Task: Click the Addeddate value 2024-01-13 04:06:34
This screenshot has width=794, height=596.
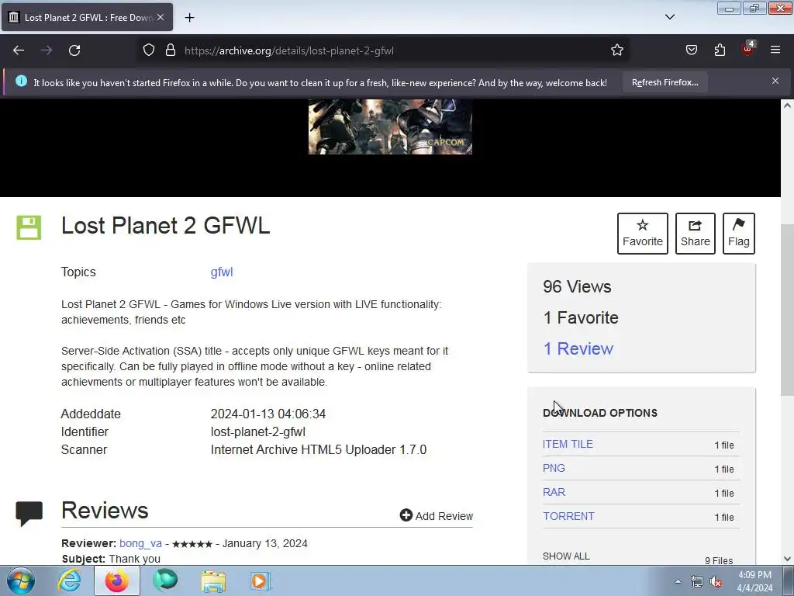Action: [x=268, y=414]
